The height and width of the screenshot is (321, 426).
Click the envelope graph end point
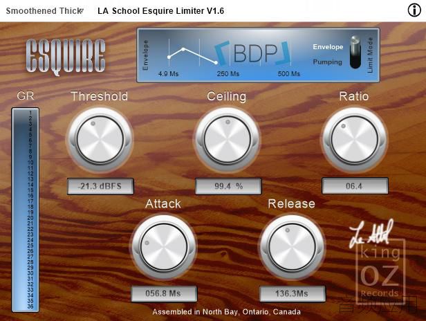tap(216, 63)
